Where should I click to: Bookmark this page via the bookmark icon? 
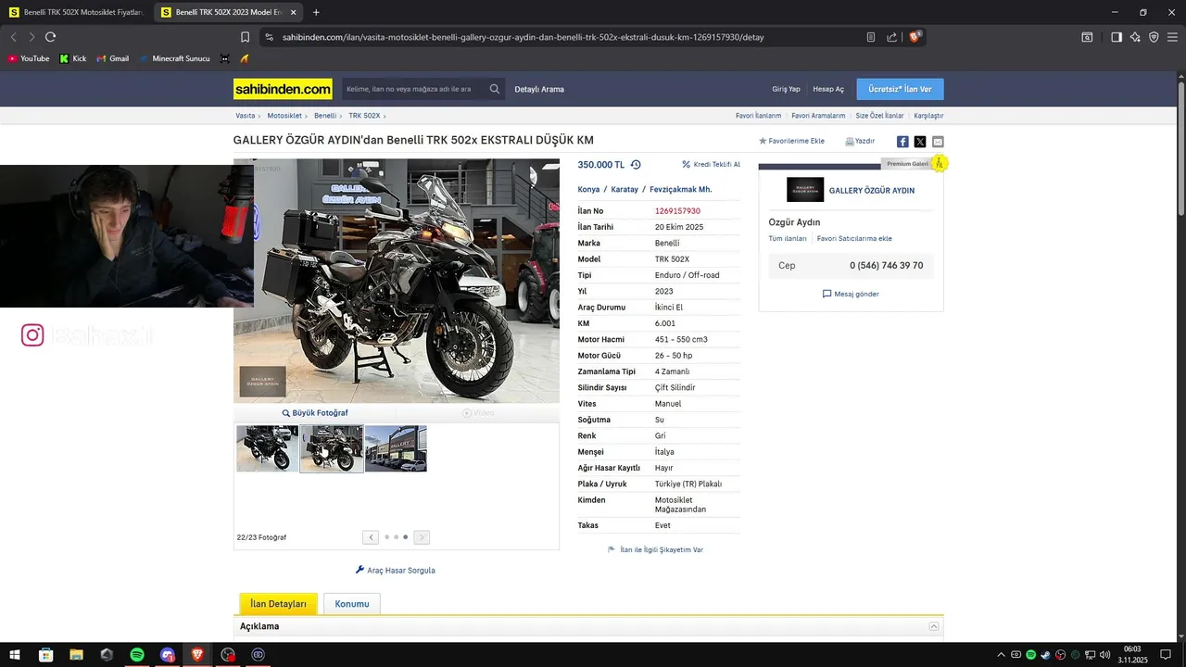click(245, 37)
